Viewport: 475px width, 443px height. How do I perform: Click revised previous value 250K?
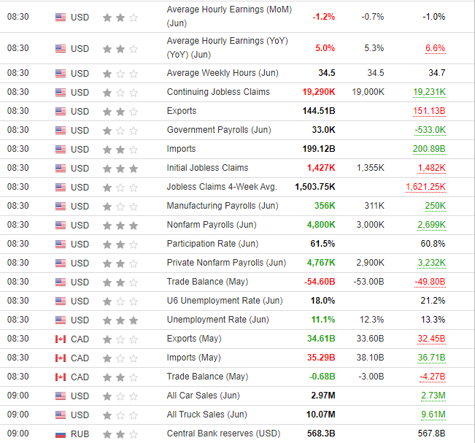pyautogui.click(x=436, y=206)
